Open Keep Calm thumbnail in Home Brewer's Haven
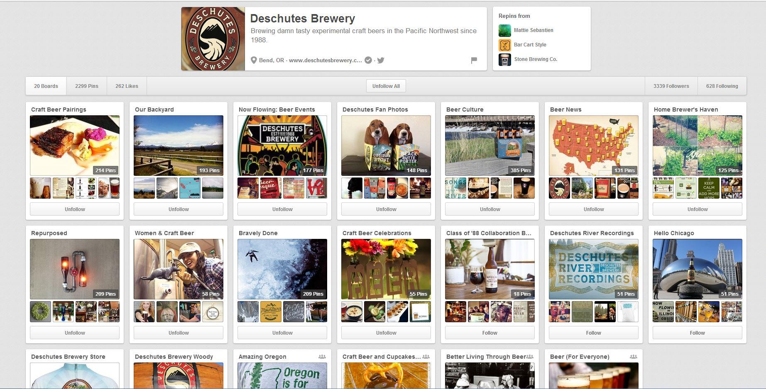Screen dimensions: 766x389 coord(709,188)
